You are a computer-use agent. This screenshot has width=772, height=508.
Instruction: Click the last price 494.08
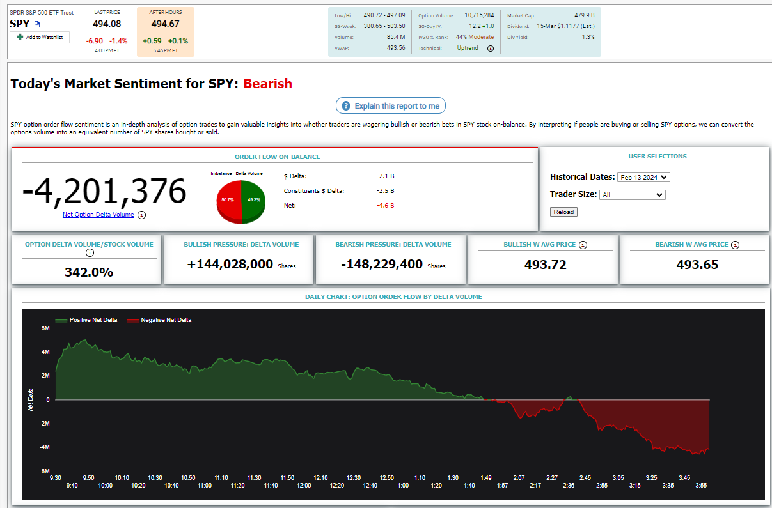coord(107,24)
